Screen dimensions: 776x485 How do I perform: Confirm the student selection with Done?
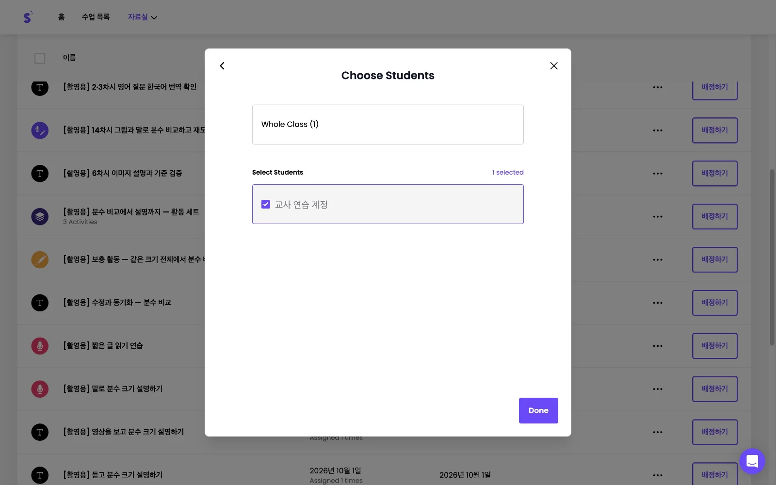click(538, 410)
